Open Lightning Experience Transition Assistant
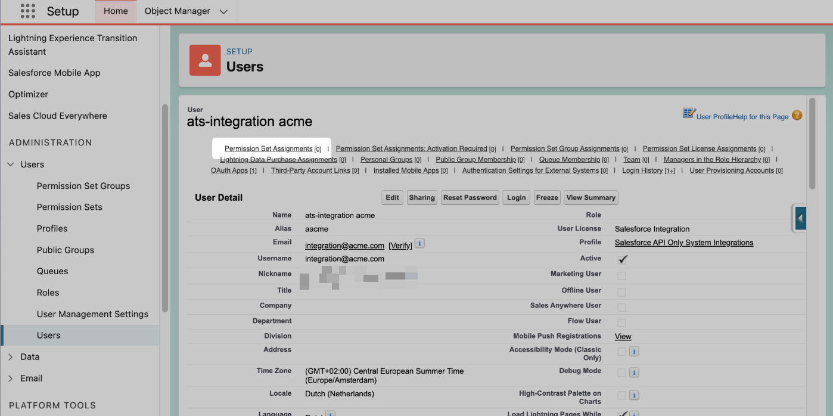 tap(73, 45)
